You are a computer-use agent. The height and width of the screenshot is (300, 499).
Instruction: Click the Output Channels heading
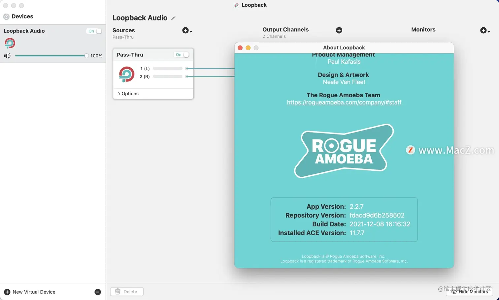point(285,30)
